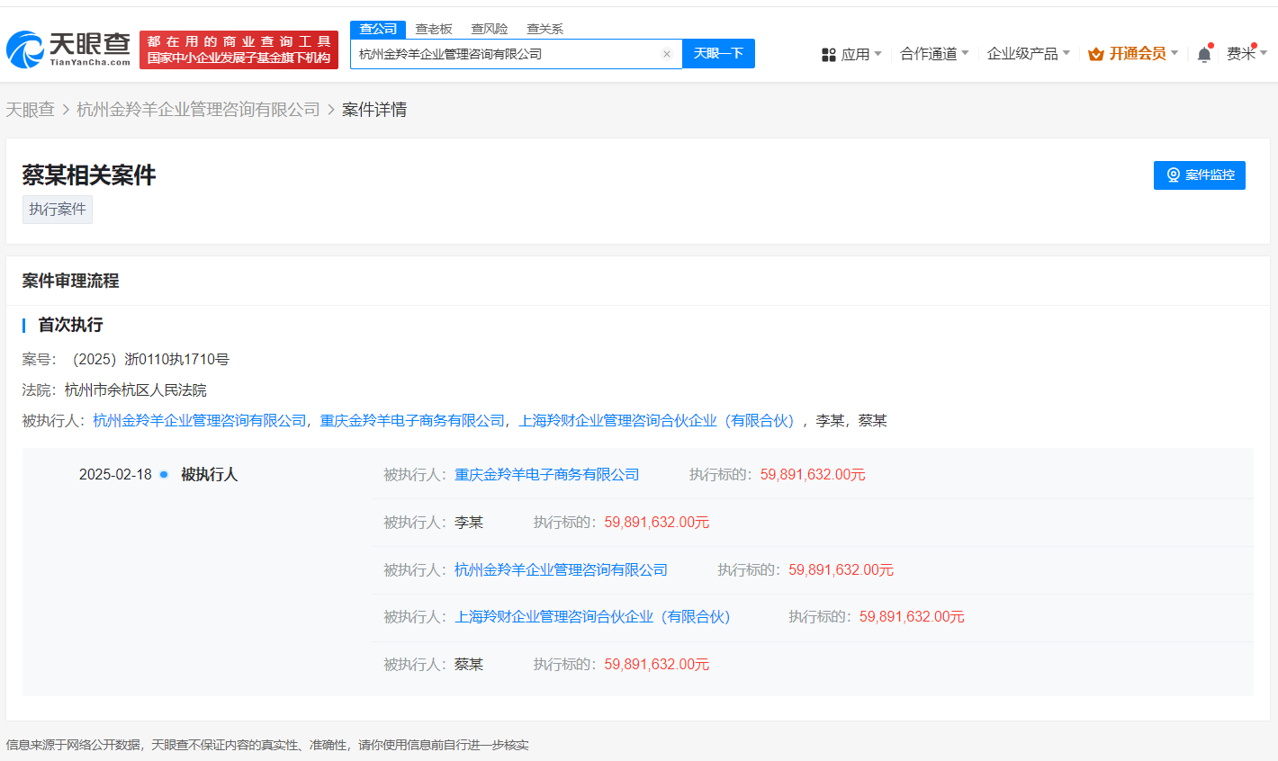Select the 查公司 search tab
Screen dimensions: 1278x761
point(378,29)
